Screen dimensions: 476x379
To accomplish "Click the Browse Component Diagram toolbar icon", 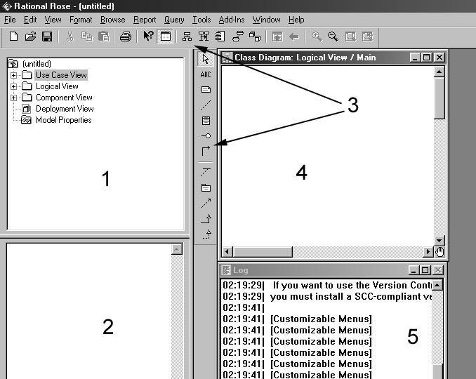I will tap(220, 36).
